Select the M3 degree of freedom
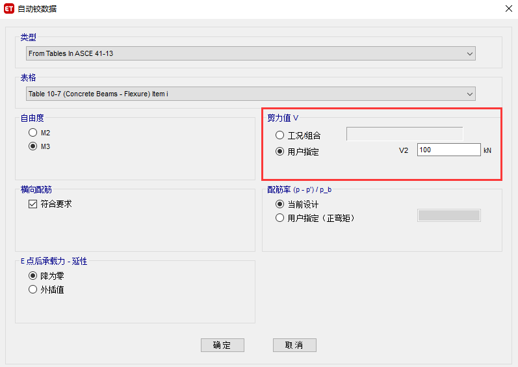The image size is (518, 367). [x=32, y=146]
